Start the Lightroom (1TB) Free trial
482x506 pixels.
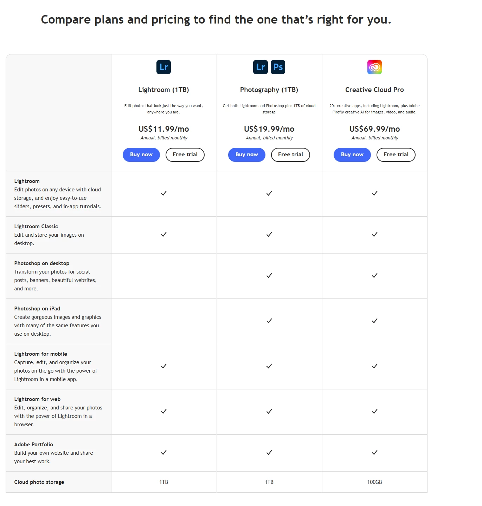coord(185,155)
